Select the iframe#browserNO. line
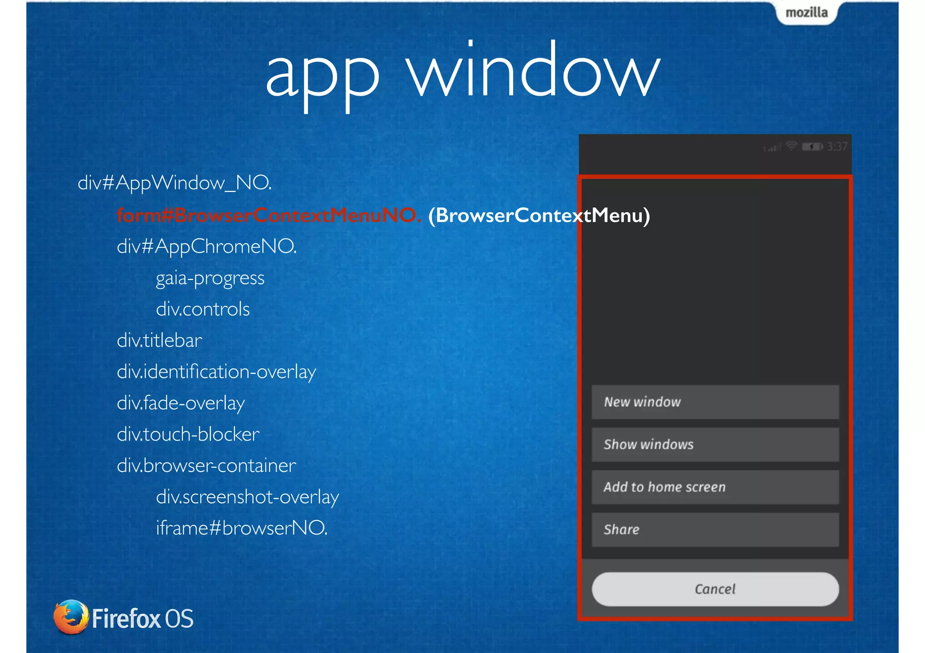 [242, 528]
